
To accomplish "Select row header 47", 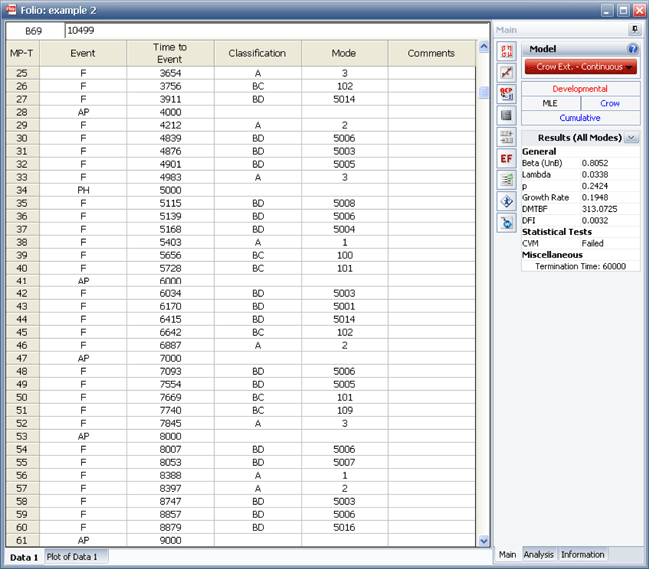I will pos(22,358).
